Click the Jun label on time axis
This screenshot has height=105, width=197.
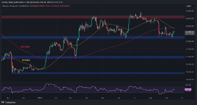119,98
